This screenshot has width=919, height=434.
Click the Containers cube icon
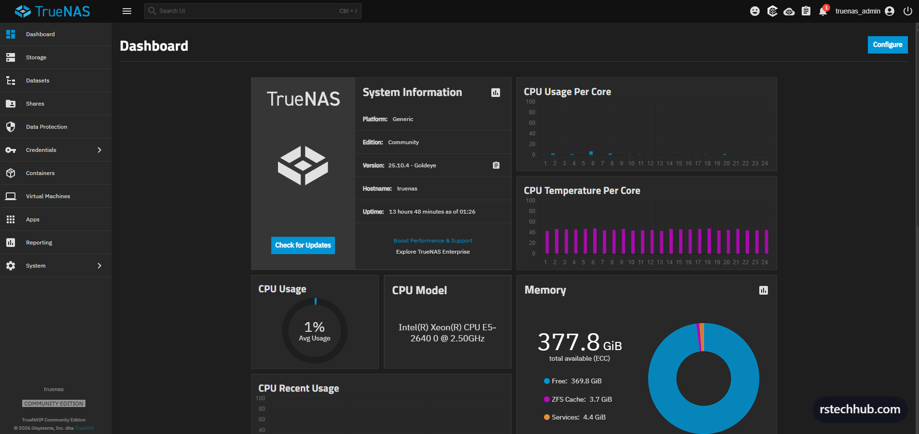[11, 173]
